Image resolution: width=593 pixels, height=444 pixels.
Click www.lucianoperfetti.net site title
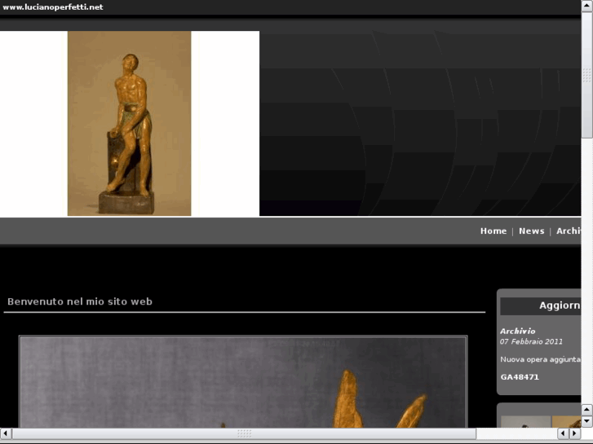click(x=52, y=7)
